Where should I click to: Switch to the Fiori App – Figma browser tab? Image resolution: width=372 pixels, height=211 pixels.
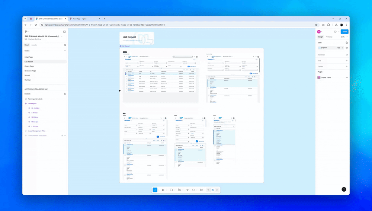[85, 19]
